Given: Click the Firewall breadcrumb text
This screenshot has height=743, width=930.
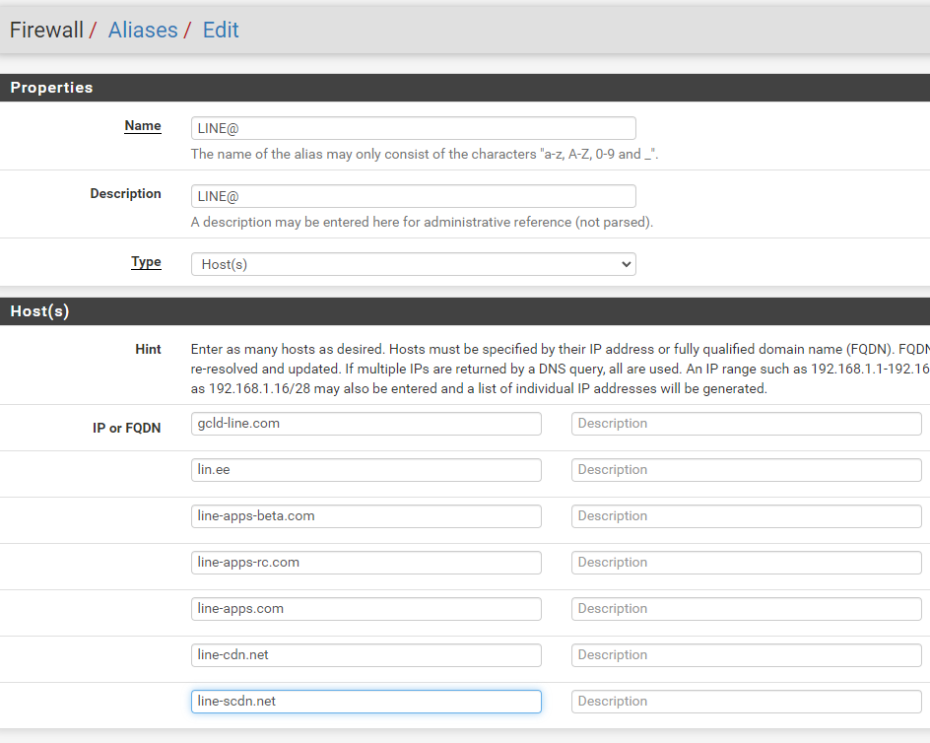Looking at the screenshot, I should tap(46, 30).
